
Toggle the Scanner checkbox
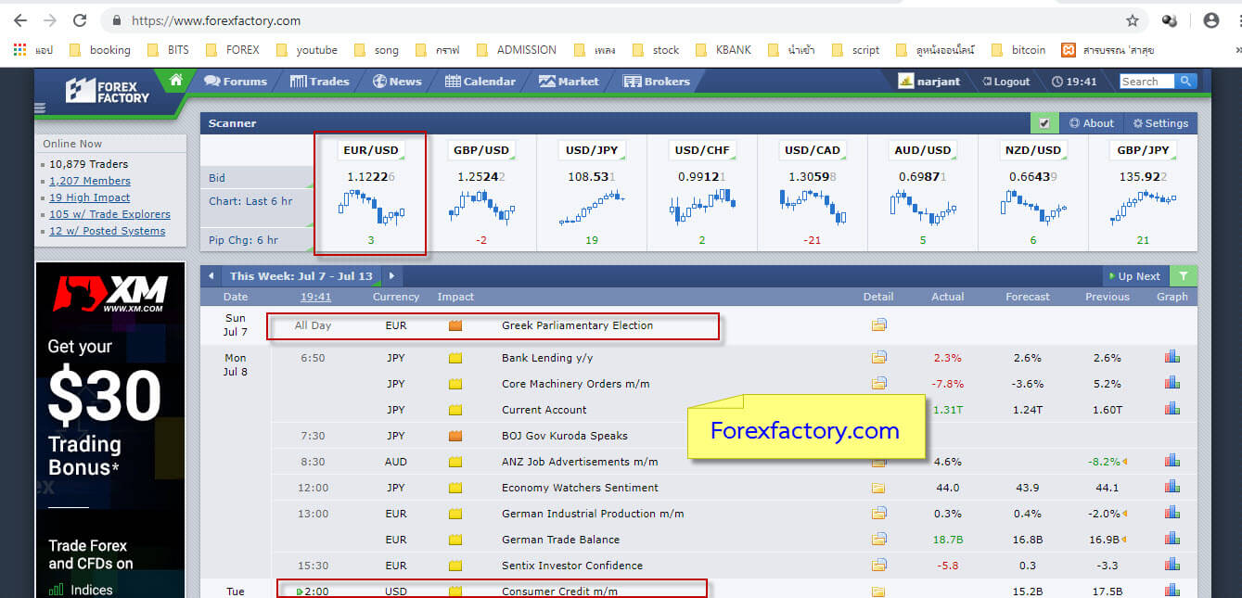1044,123
